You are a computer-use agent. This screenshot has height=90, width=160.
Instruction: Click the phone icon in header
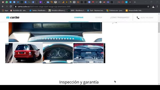138,18
